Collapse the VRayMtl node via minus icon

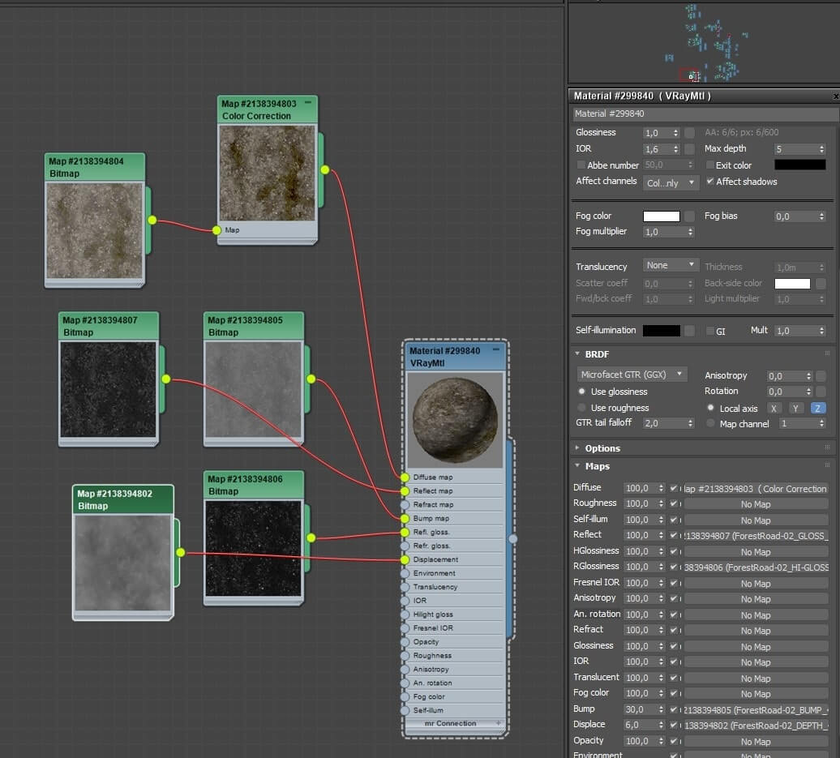496,349
